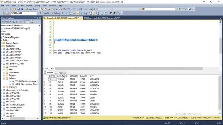Click the Database Engine Query icon next to New Query
This screenshot has height=125, width=223.
click(x=41, y=9)
